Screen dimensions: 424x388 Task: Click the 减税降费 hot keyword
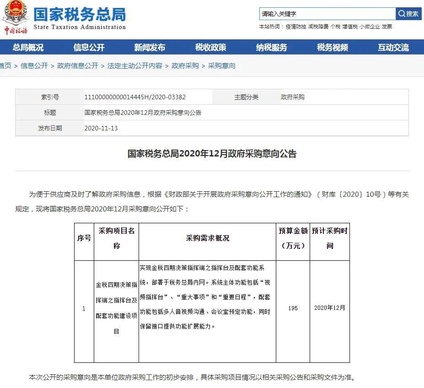[318, 27]
